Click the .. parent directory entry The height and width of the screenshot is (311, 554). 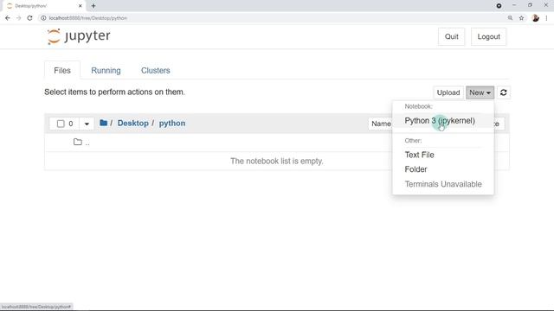click(x=87, y=143)
